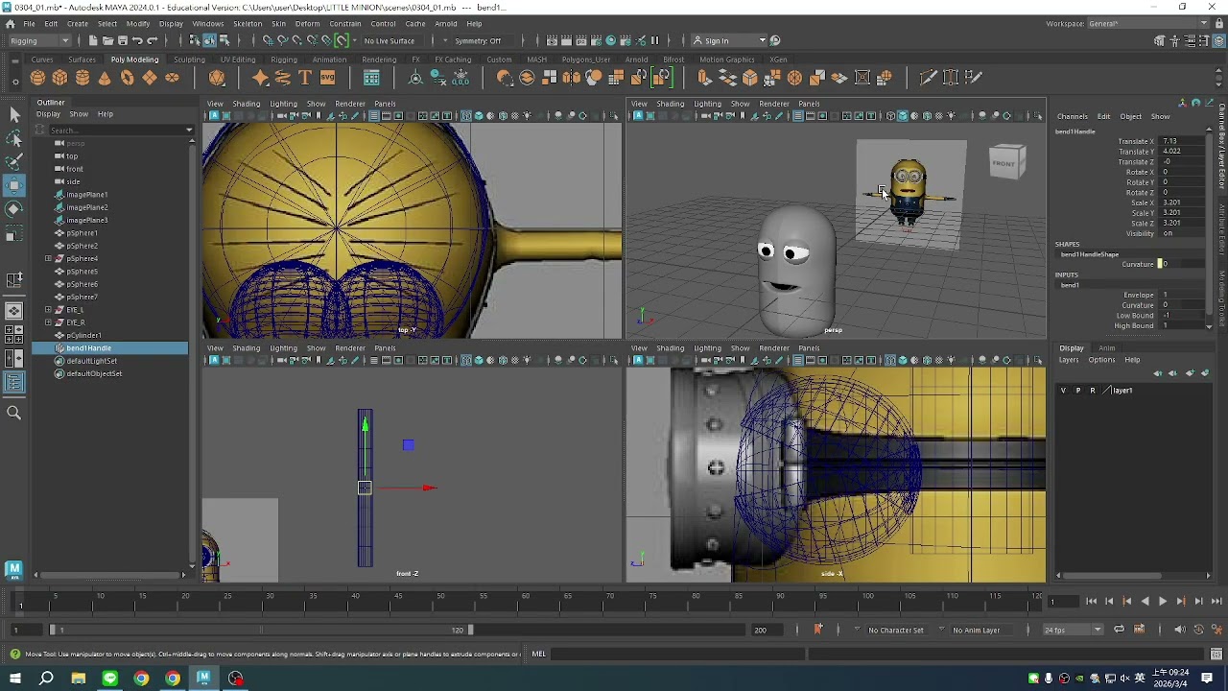Create a polygon sphere from the shelf
Viewport: 1228px width, 691px height.
[x=37, y=78]
